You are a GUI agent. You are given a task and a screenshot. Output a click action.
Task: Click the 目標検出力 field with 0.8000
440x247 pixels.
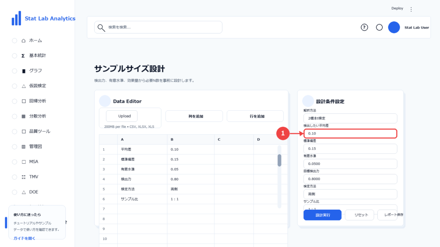tap(350, 179)
